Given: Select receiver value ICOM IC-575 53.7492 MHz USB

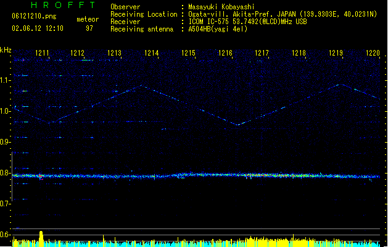Looking at the screenshot, I should click(x=247, y=22).
